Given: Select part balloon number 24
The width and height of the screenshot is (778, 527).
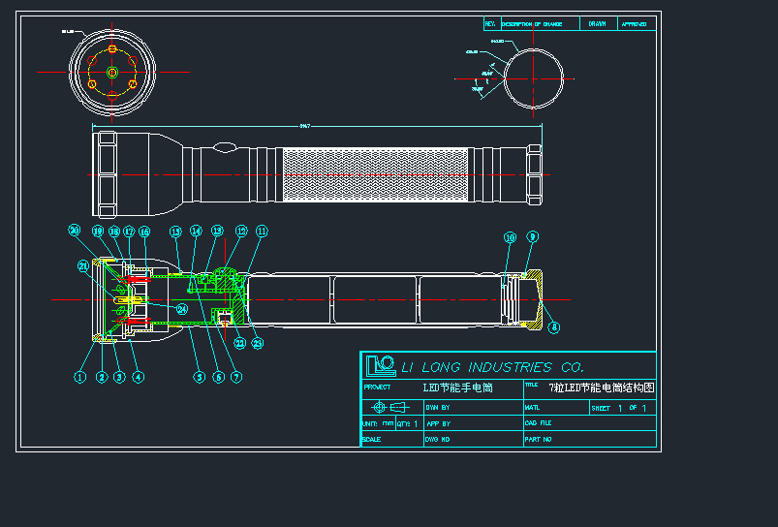Looking at the screenshot, I should 180,309.
